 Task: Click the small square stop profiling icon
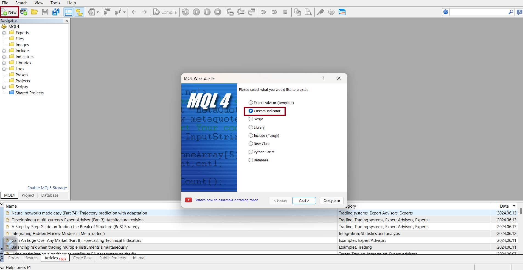pos(285,12)
